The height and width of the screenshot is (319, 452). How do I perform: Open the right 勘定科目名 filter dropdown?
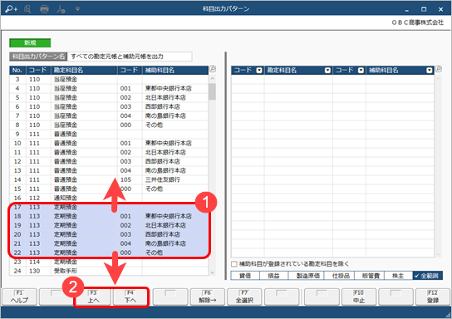(327, 71)
